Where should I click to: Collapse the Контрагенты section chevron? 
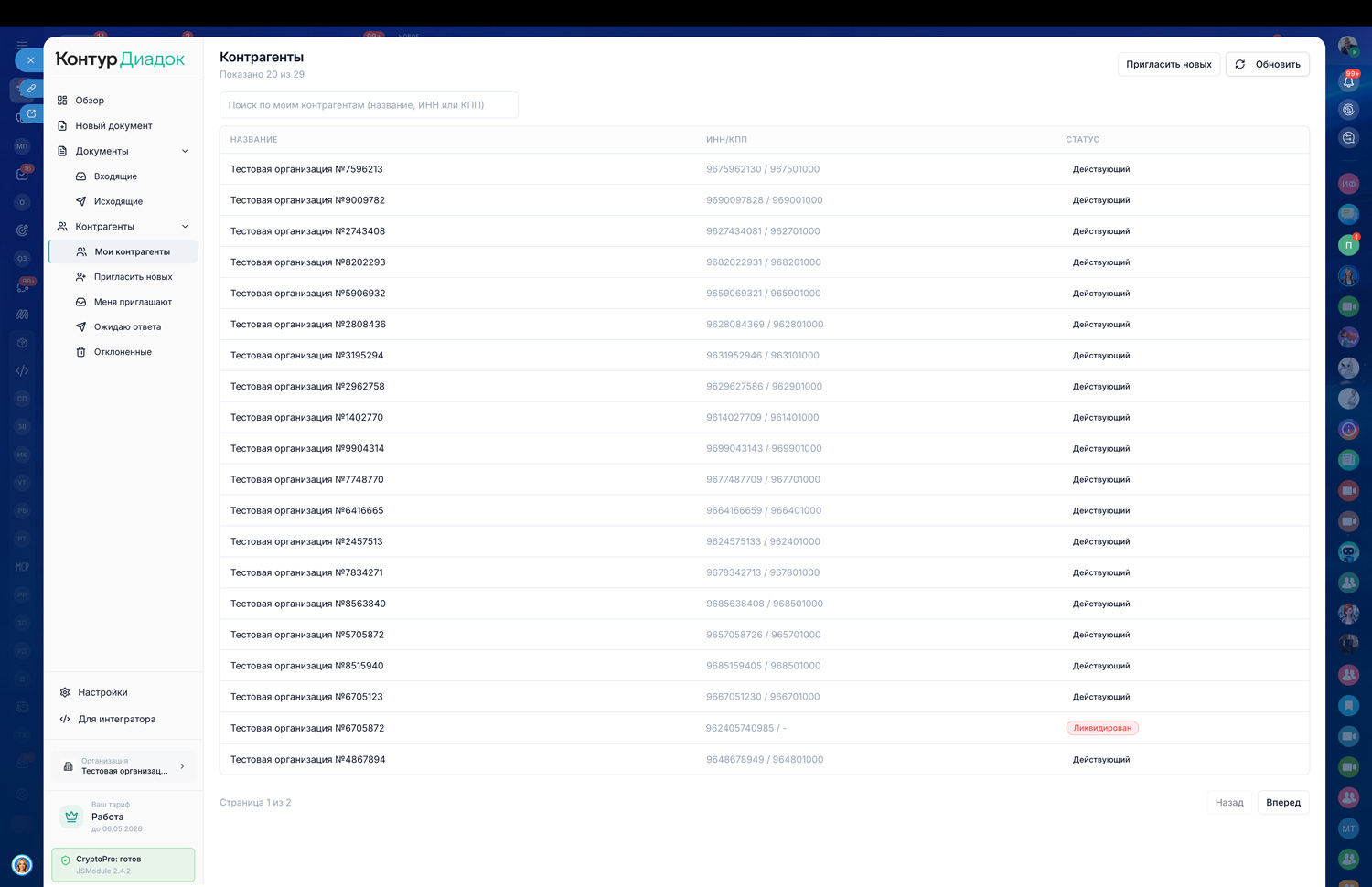[x=185, y=227]
